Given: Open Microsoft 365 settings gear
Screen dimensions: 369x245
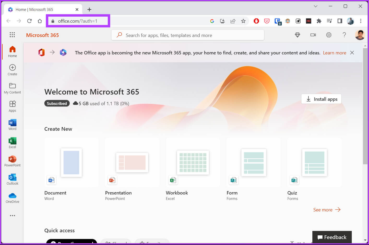Looking at the screenshot, I should pos(329,35).
